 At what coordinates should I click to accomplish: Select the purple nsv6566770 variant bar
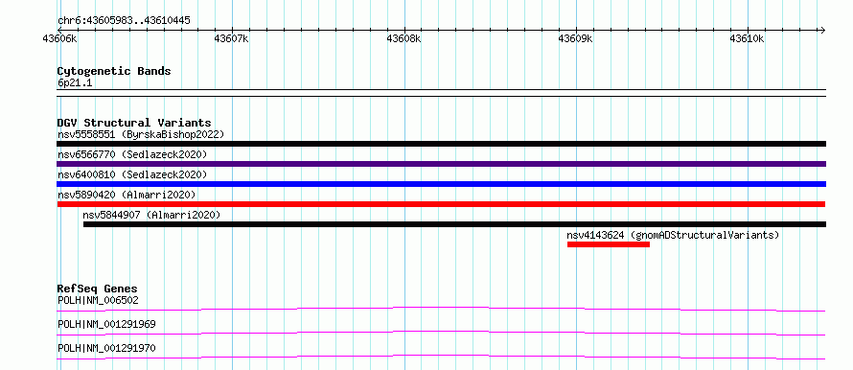tap(441, 164)
